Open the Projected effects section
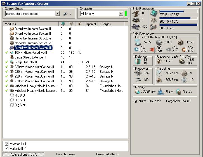 (x=107, y=154)
